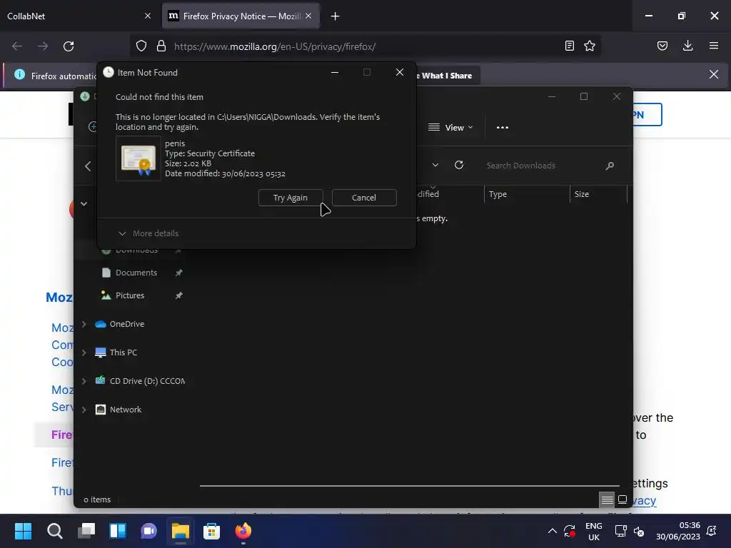Image resolution: width=731 pixels, height=548 pixels.
Task: Open notifications bell in system tray
Action: tap(712, 531)
